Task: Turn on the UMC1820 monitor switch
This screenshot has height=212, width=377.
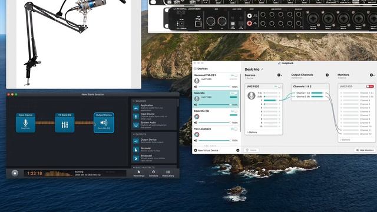Action: point(370,87)
